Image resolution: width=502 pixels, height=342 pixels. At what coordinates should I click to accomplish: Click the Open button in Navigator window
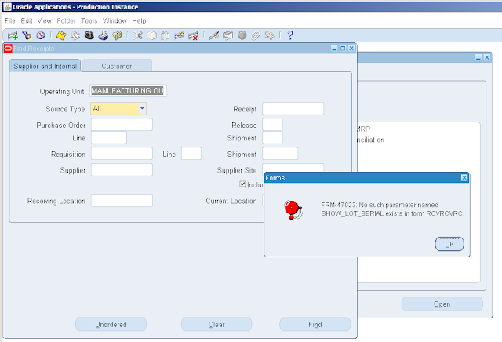[442, 304]
